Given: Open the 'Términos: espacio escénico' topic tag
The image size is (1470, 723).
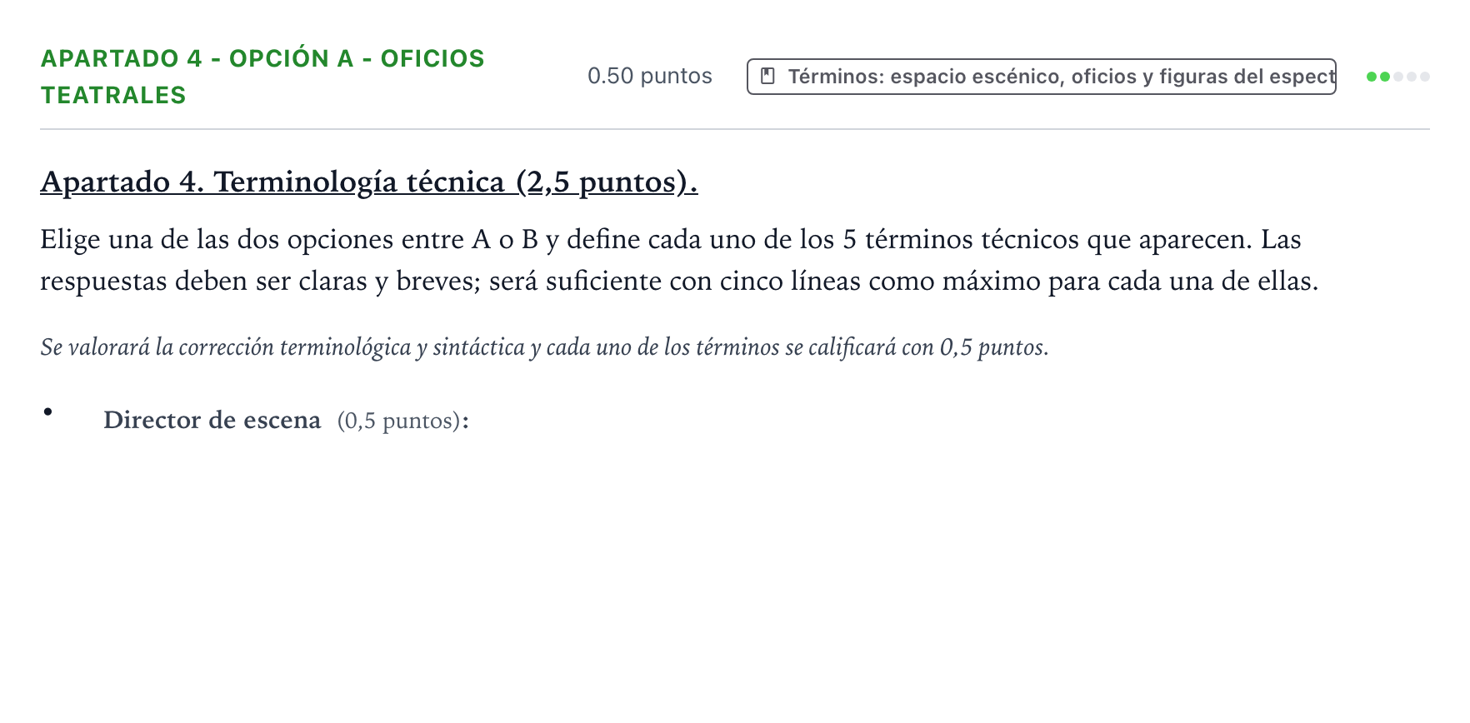Looking at the screenshot, I should [x=1042, y=77].
